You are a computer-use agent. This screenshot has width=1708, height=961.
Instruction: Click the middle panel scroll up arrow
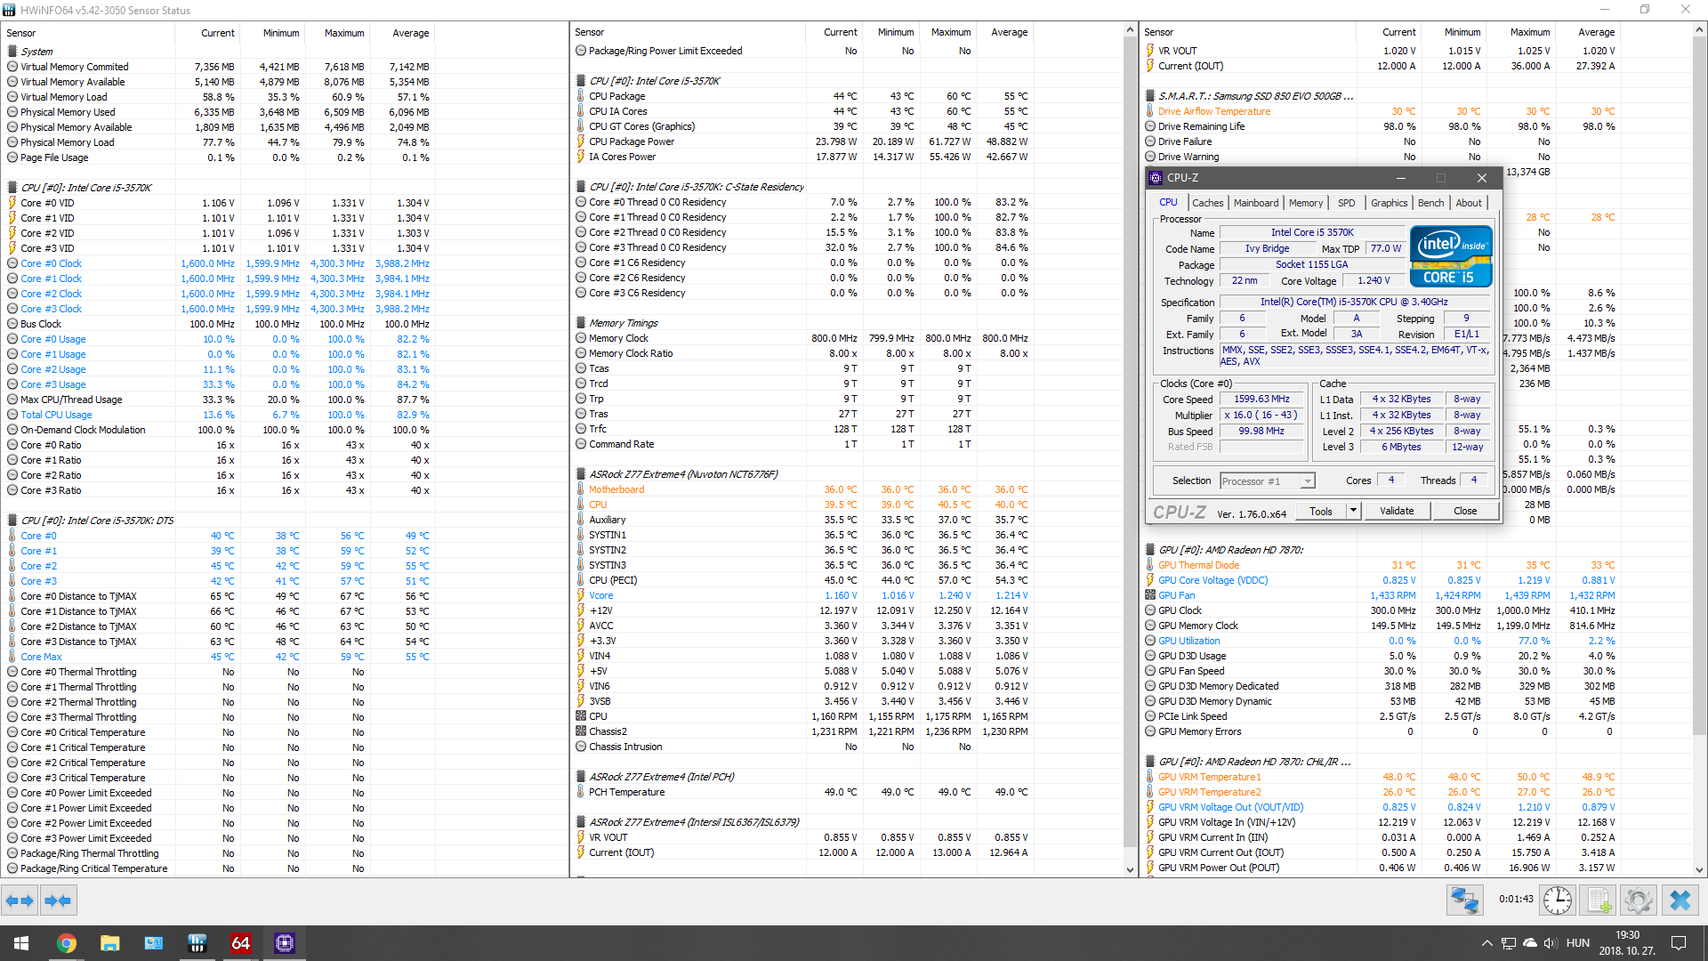pos(1131,30)
